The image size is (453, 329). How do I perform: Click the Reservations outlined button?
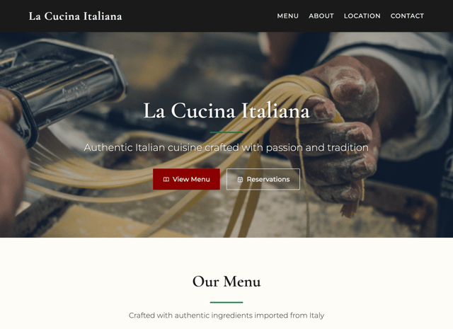263,180
